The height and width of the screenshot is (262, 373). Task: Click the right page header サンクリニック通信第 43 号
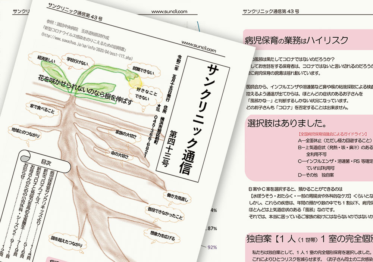(271, 11)
